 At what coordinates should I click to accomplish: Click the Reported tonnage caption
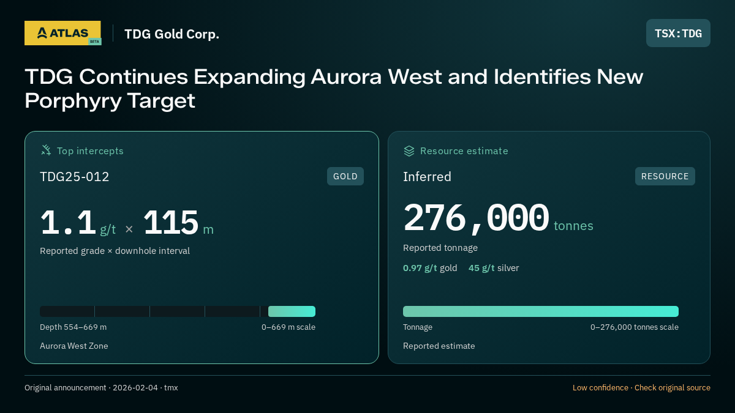440,248
